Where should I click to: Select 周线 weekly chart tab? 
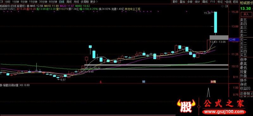pyautogui.click(x=69, y=2)
